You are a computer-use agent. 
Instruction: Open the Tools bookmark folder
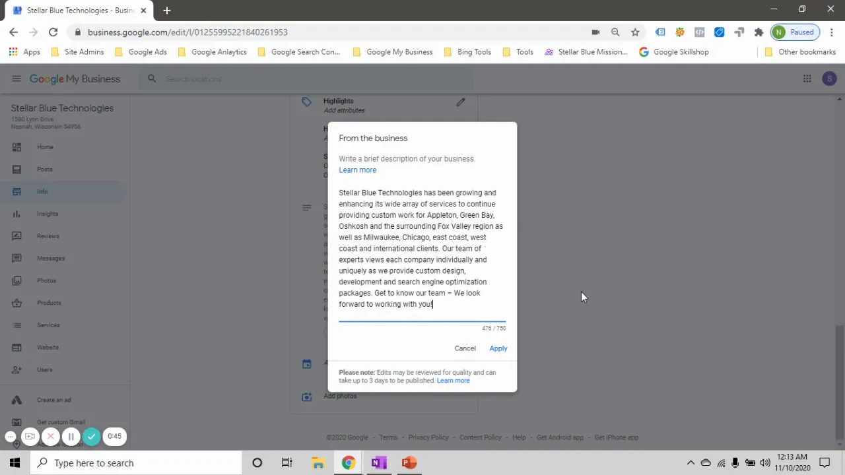tap(518, 51)
